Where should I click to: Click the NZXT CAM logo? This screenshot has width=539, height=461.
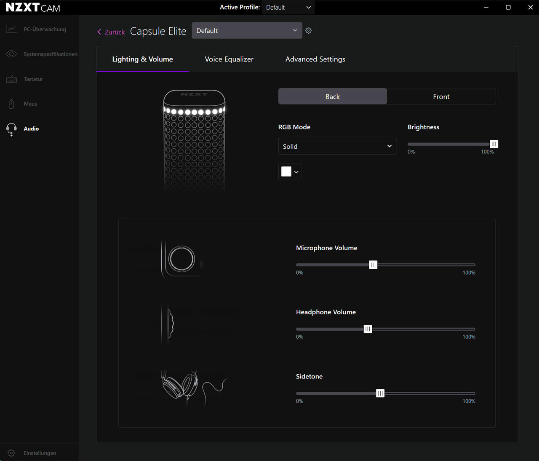(x=33, y=8)
